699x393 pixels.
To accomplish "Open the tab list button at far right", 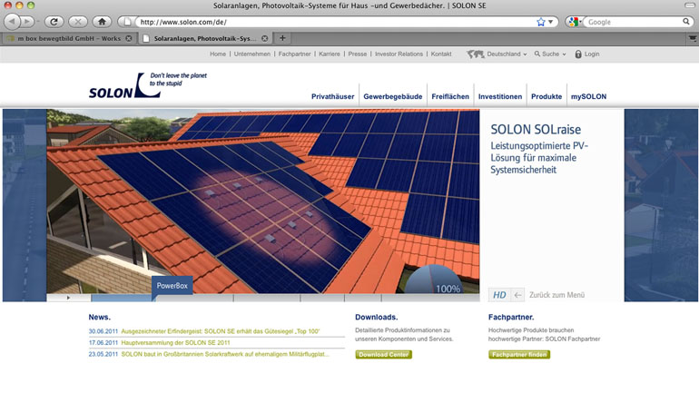I will 692,39.
